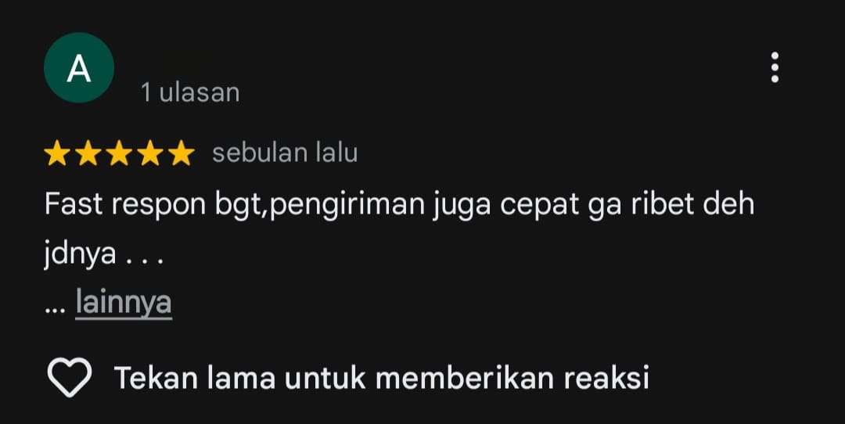The image size is (845, 424).
Task: Click the first yellow rating star
Action: point(56,153)
